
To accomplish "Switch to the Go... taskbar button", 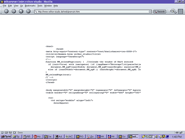I will click(123, 137).
